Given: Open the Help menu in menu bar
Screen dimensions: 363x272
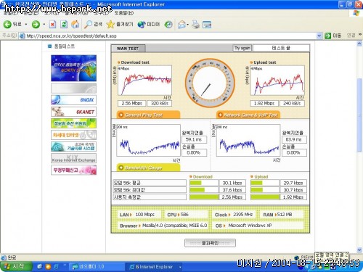Looking at the screenshot, I should click(x=124, y=13).
